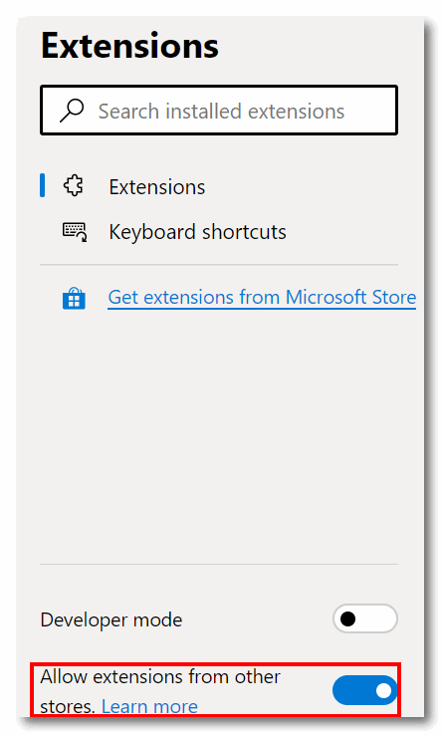Open Get extensions from Microsoft Store link

click(x=262, y=298)
